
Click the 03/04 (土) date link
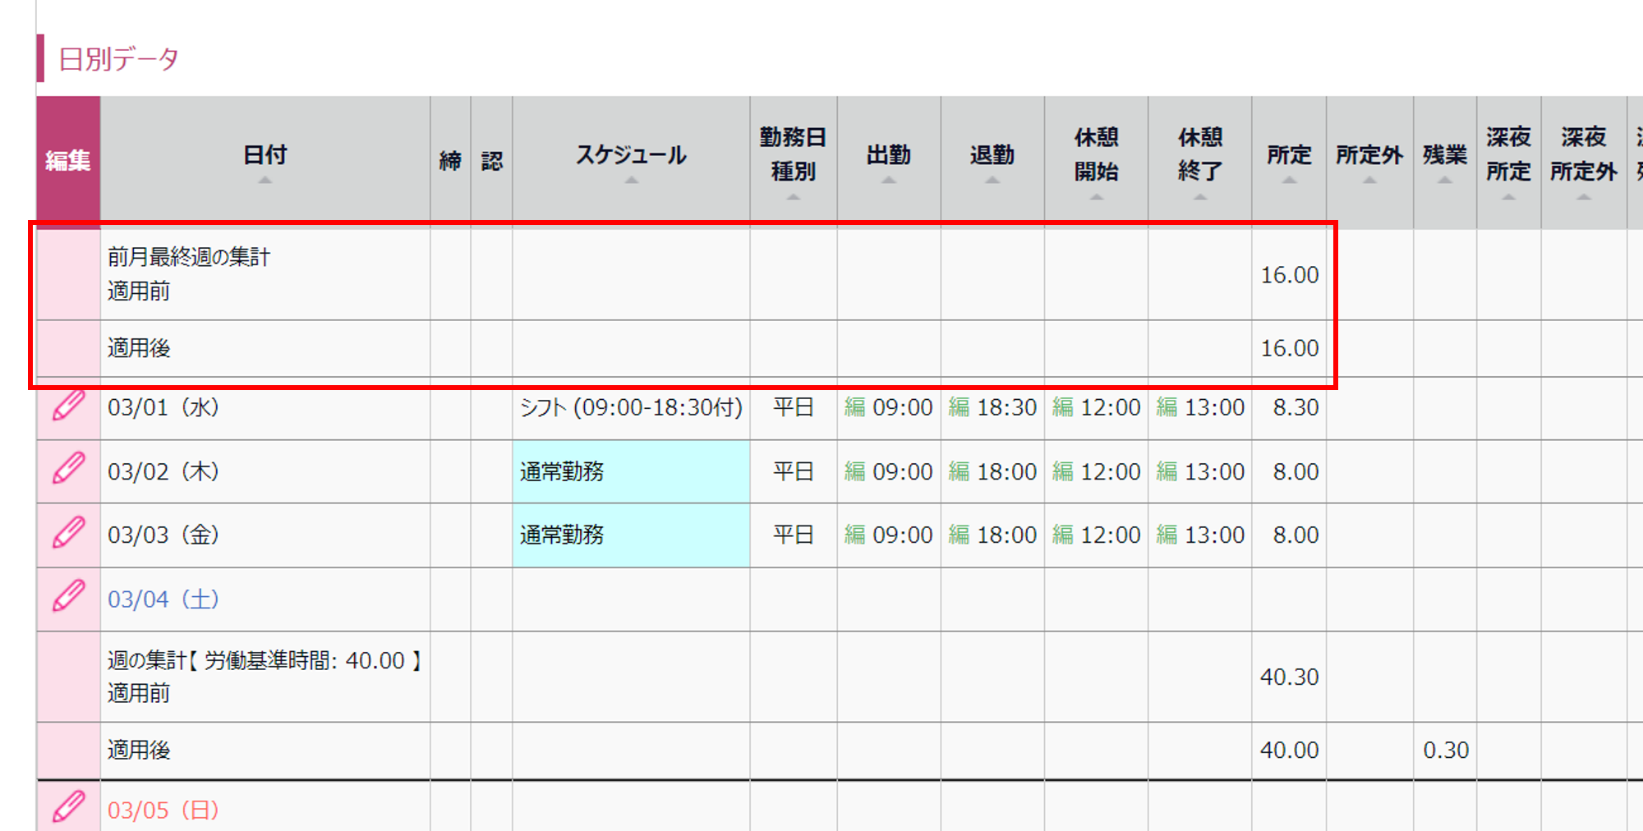point(163,599)
